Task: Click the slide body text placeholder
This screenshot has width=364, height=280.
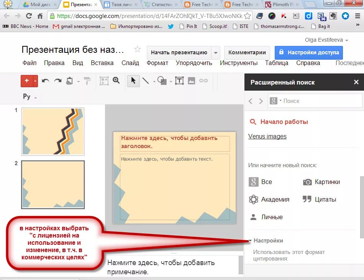Action: click(175, 187)
